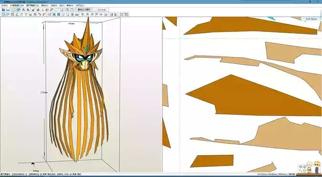Click the 595mm depth dimension label
322x177 pixels.
(x=36, y=171)
